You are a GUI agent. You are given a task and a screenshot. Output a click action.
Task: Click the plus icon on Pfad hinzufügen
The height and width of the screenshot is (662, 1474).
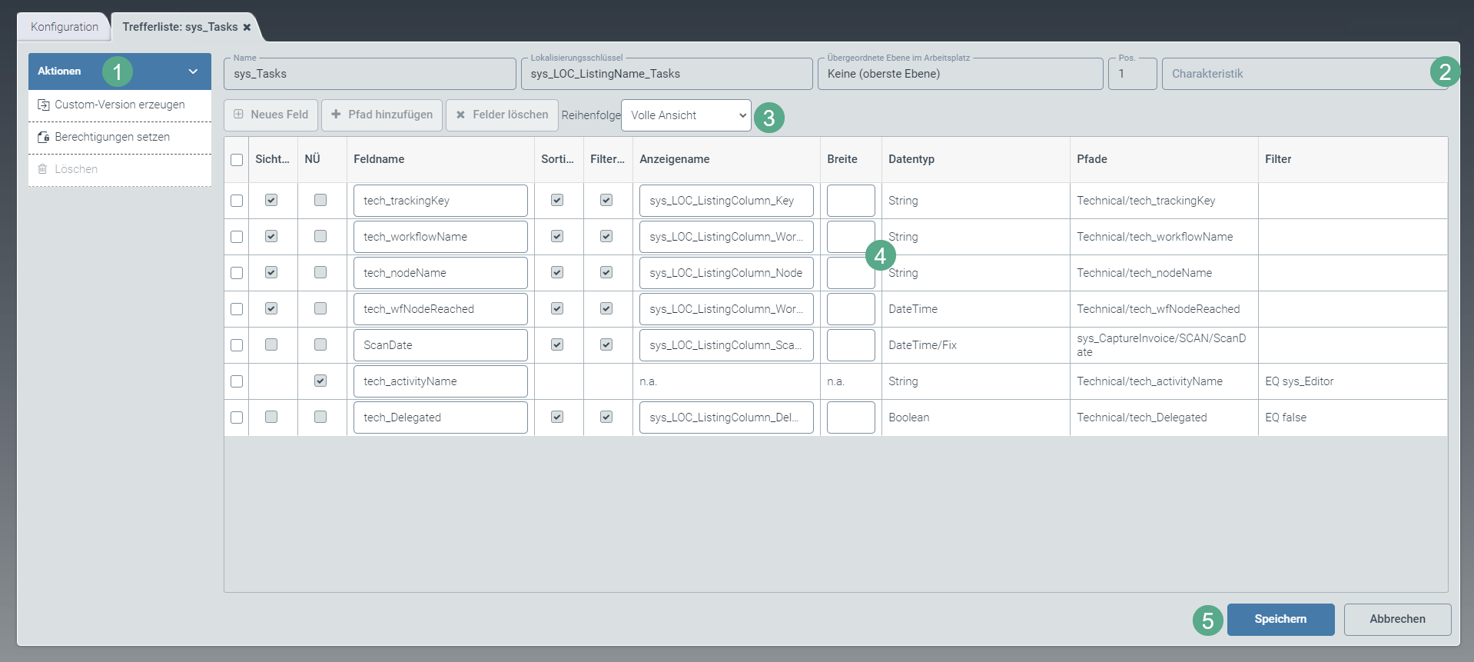tap(336, 115)
